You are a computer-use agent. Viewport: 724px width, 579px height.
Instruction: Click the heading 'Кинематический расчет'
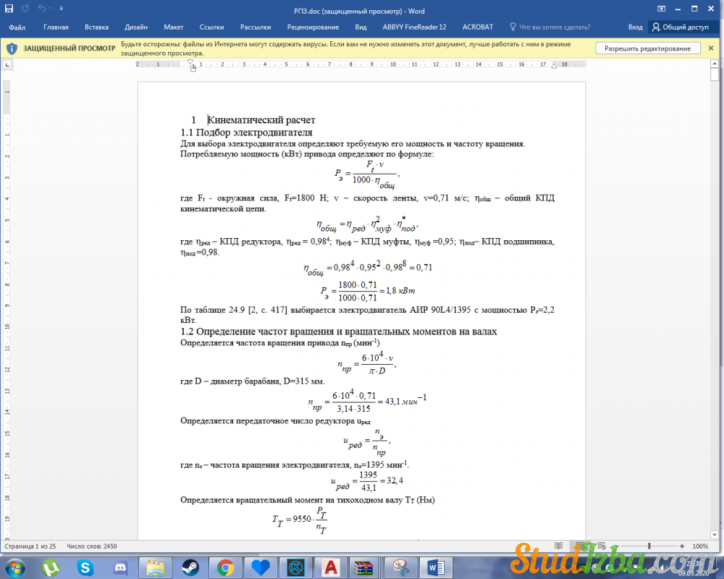261,120
